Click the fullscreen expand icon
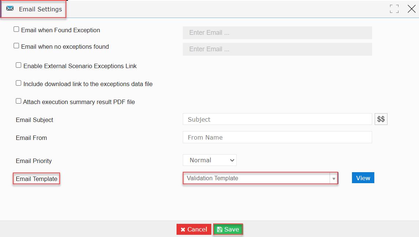Viewport: 419px width, 237px height. click(394, 9)
